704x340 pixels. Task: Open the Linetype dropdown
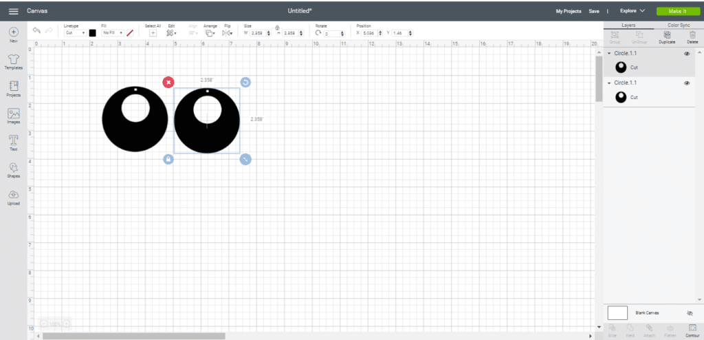click(x=74, y=32)
